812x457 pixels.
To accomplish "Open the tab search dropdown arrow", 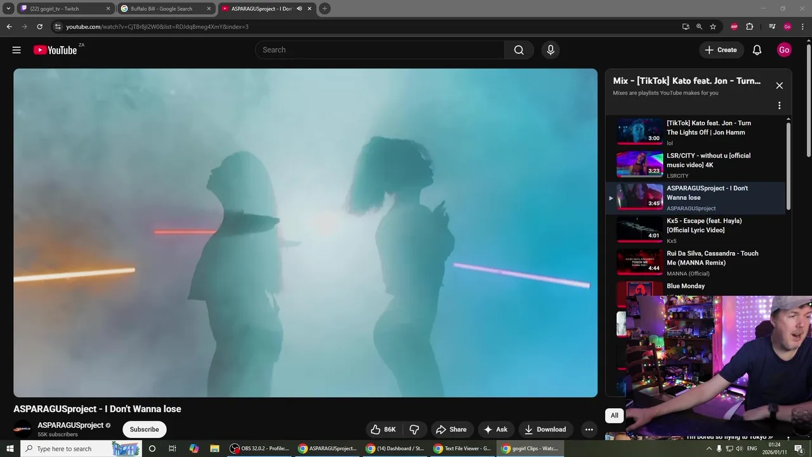I will 8,8.
